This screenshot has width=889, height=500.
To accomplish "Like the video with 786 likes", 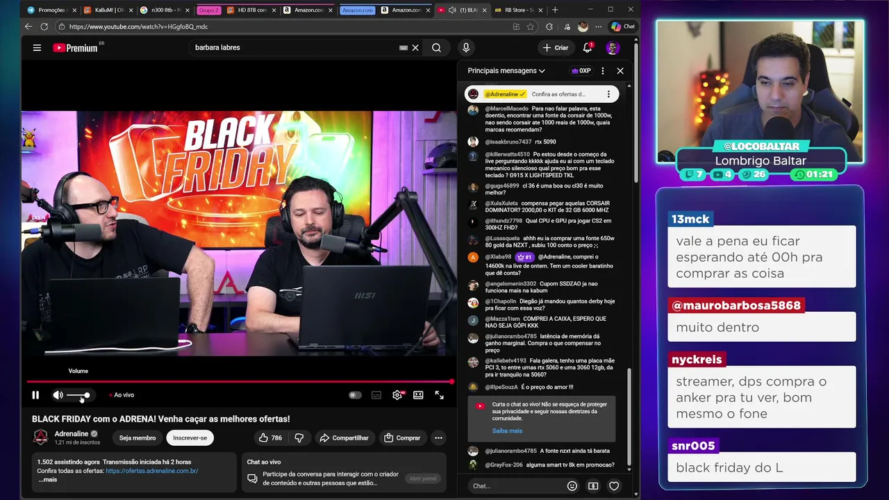I will tap(270, 438).
